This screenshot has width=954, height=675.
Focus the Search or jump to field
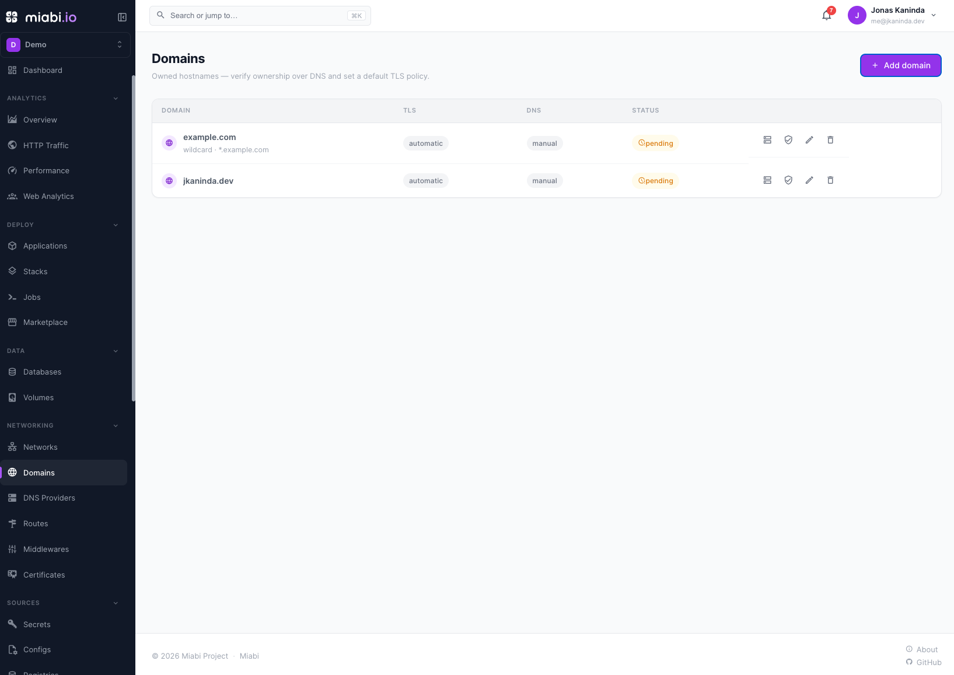pos(260,16)
